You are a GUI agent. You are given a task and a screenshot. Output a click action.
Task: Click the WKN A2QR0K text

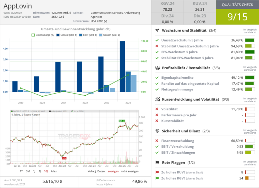(13, 13)
